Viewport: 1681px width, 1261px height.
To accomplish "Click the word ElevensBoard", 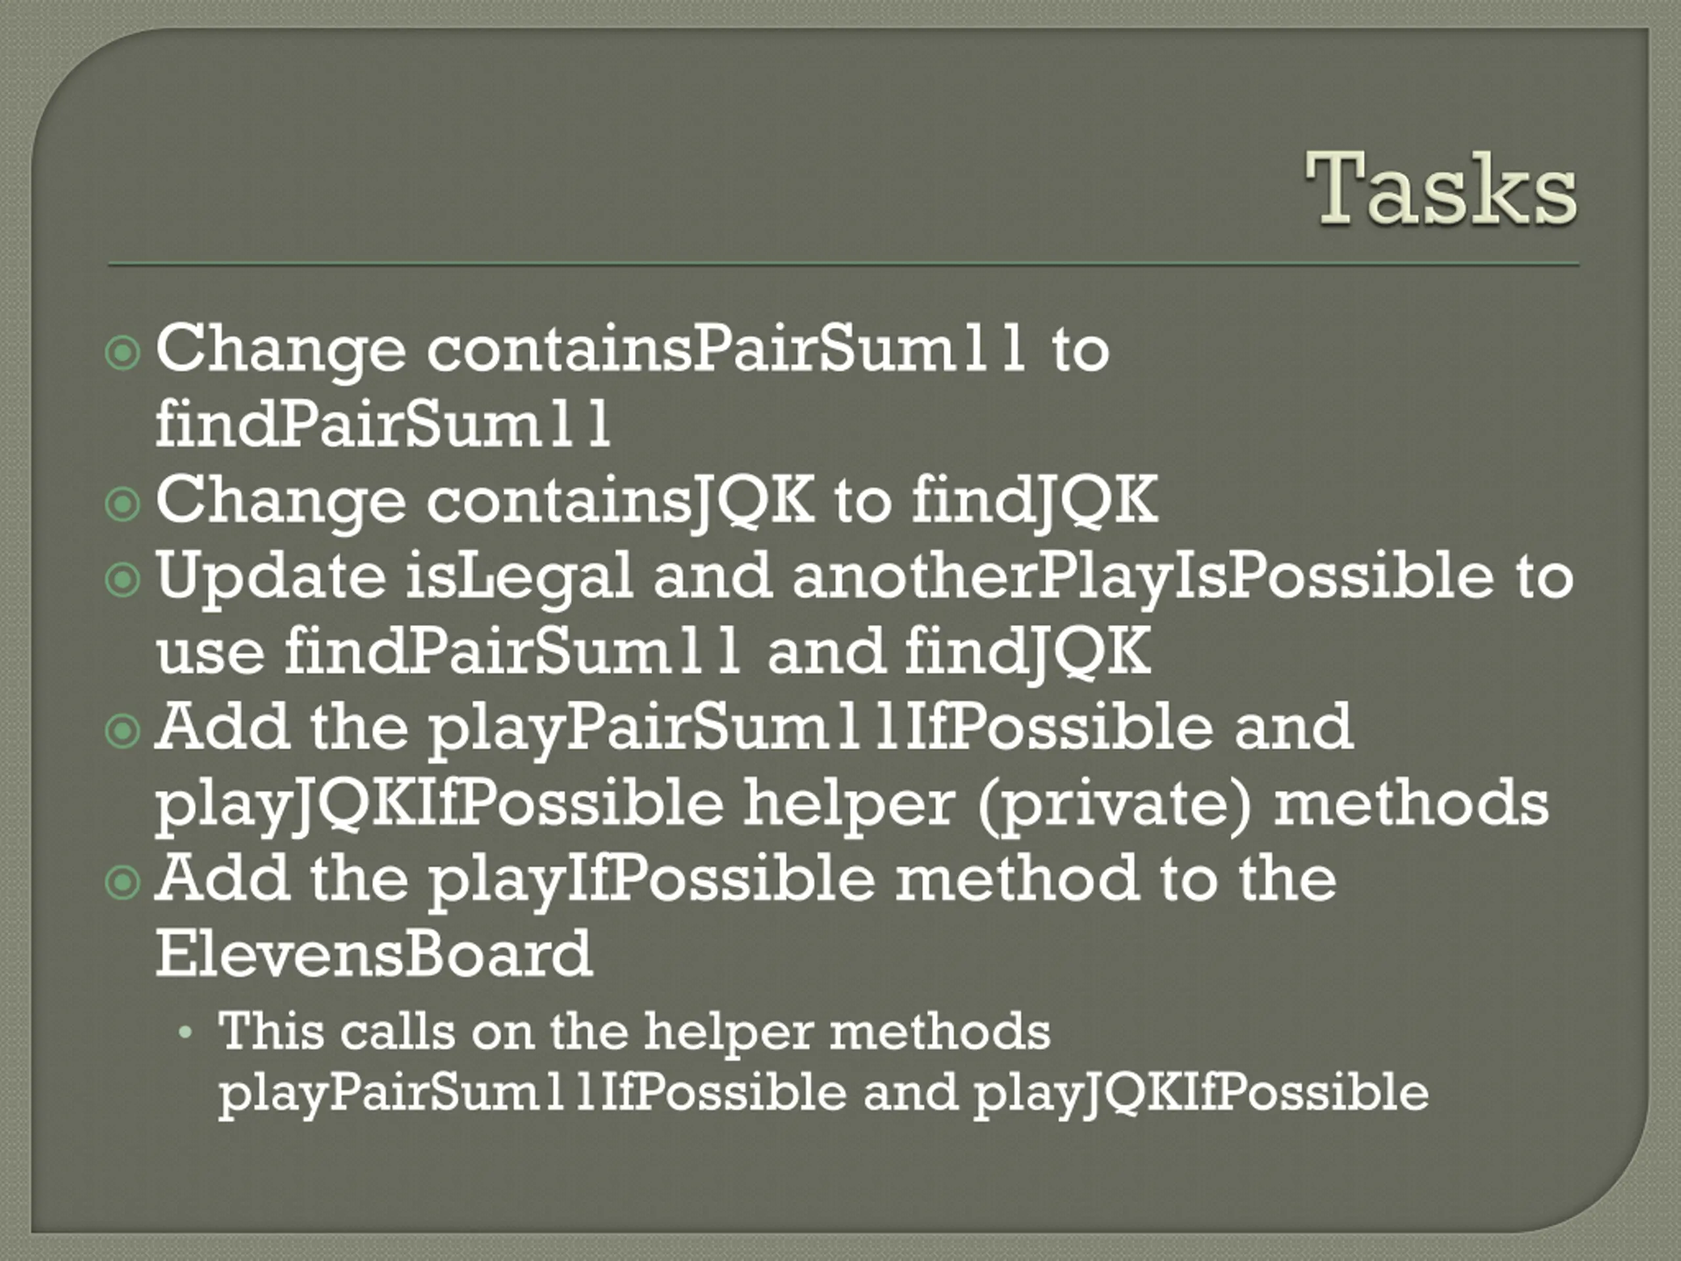I will 373,953.
